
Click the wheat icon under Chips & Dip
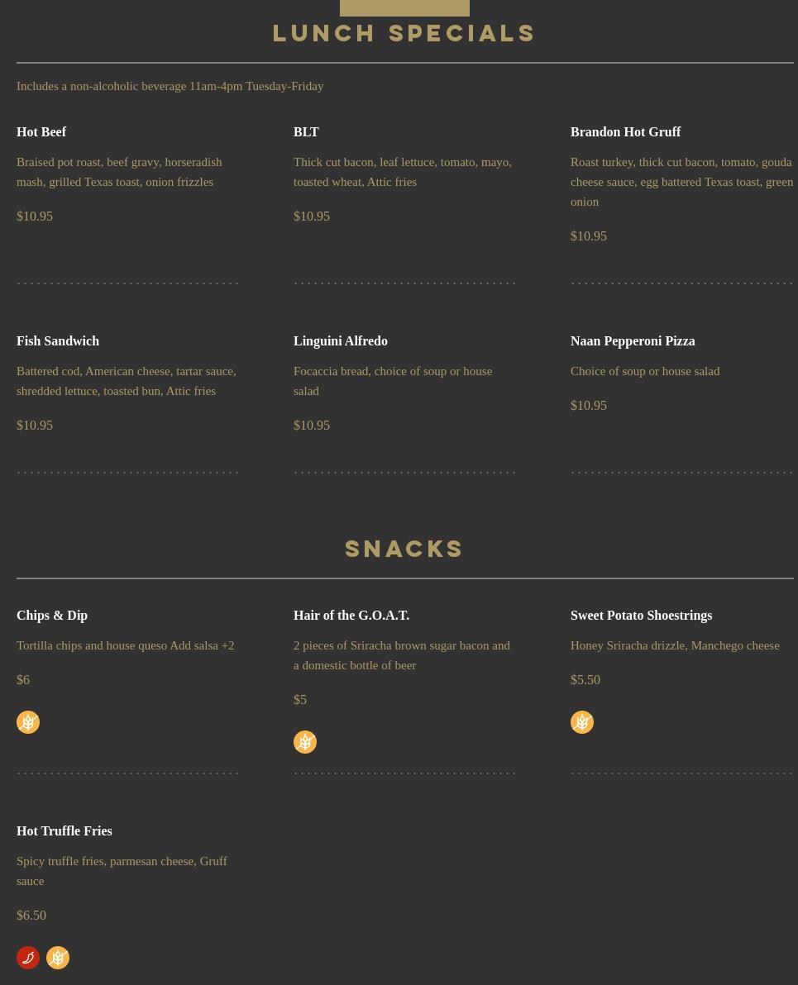pyautogui.click(x=28, y=722)
